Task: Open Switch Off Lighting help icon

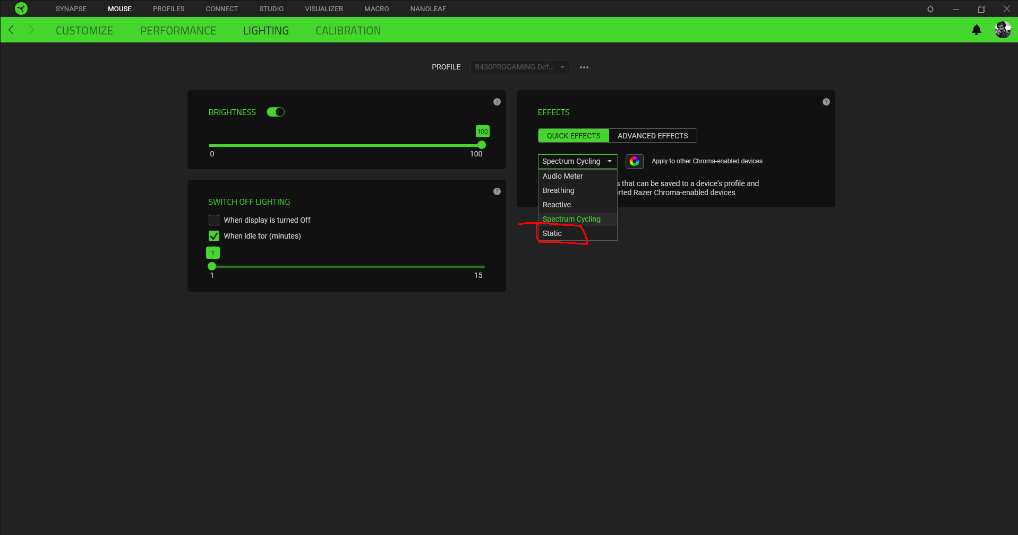Action: pyautogui.click(x=497, y=191)
